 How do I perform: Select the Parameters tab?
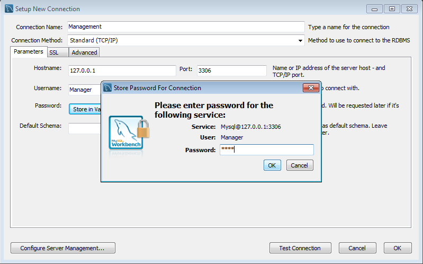pyautogui.click(x=29, y=51)
